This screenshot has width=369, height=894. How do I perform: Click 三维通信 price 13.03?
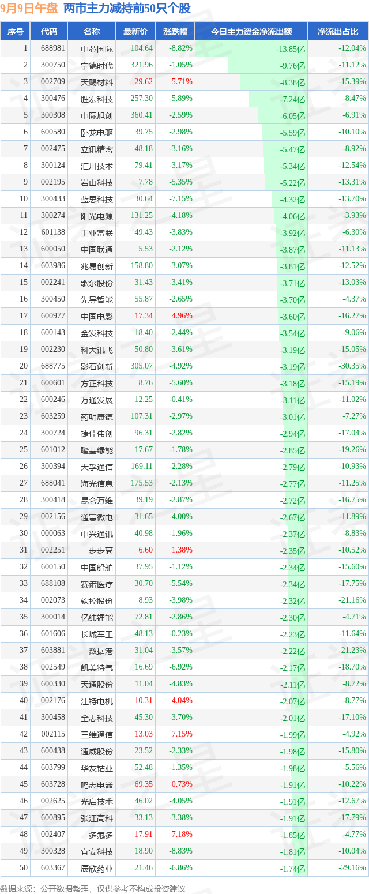[144, 734]
